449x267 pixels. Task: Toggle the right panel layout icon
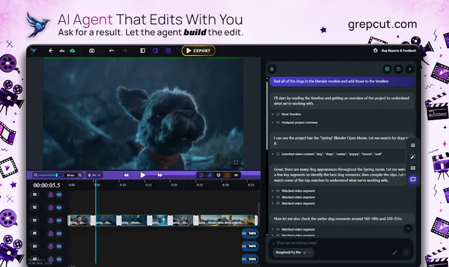pyautogui.click(x=155, y=50)
